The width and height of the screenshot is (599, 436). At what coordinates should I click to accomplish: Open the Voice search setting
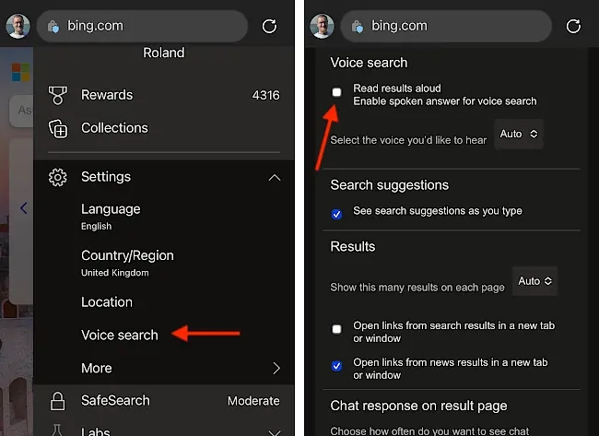(x=120, y=336)
